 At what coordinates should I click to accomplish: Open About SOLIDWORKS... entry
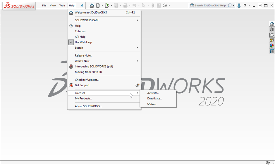point(104,106)
